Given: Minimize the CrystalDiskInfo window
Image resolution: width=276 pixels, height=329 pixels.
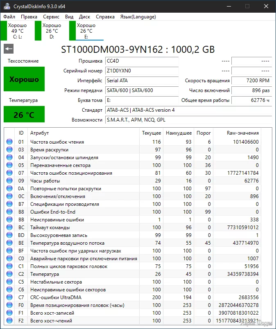Looking at the screenshot, I should (x=229, y=6).
